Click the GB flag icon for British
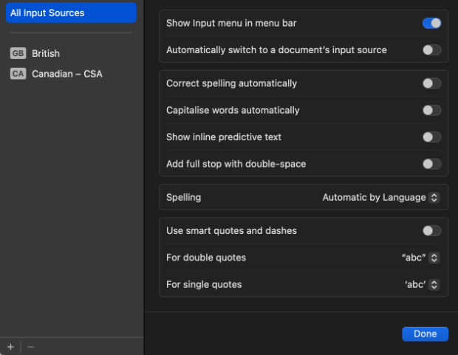Screen dimensions: 458x355 (x=18, y=53)
